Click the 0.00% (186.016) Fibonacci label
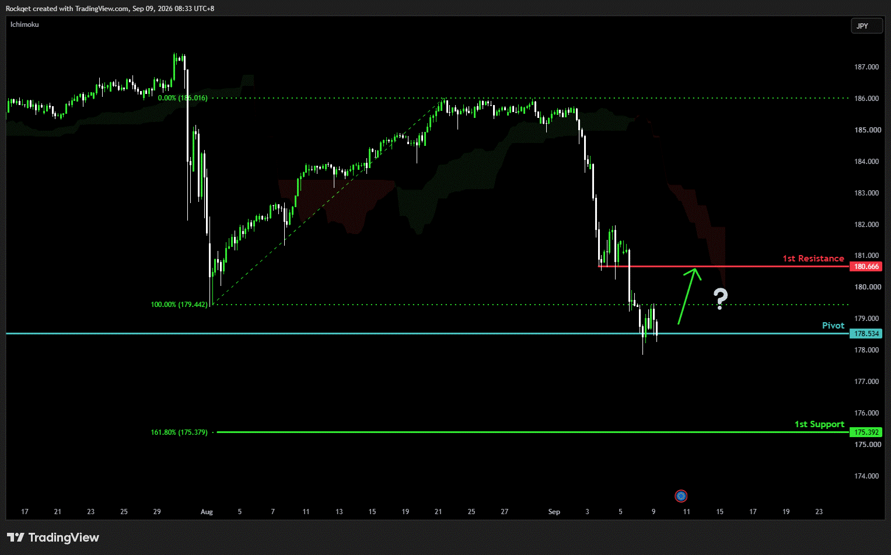 pos(183,98)
